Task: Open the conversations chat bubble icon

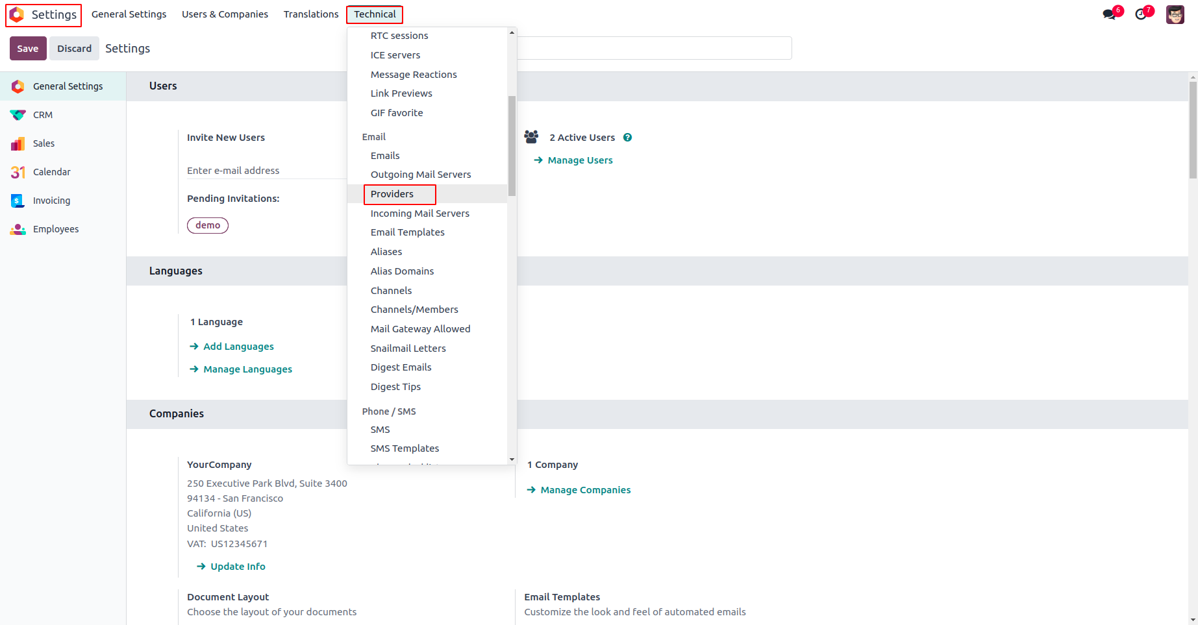Action: tap(1109, 14)
